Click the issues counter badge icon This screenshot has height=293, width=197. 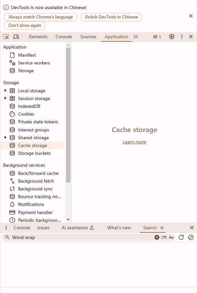click(157, 37)
